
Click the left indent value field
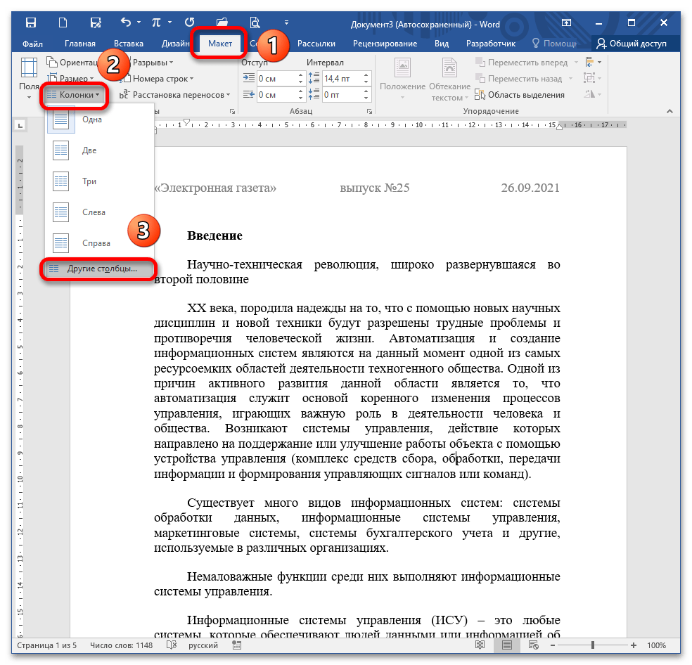click(x=276, y=78)
